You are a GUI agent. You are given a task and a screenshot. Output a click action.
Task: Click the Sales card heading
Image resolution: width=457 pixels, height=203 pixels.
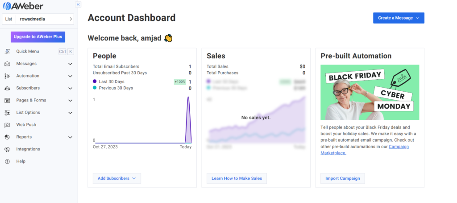[x=216, y=56]
